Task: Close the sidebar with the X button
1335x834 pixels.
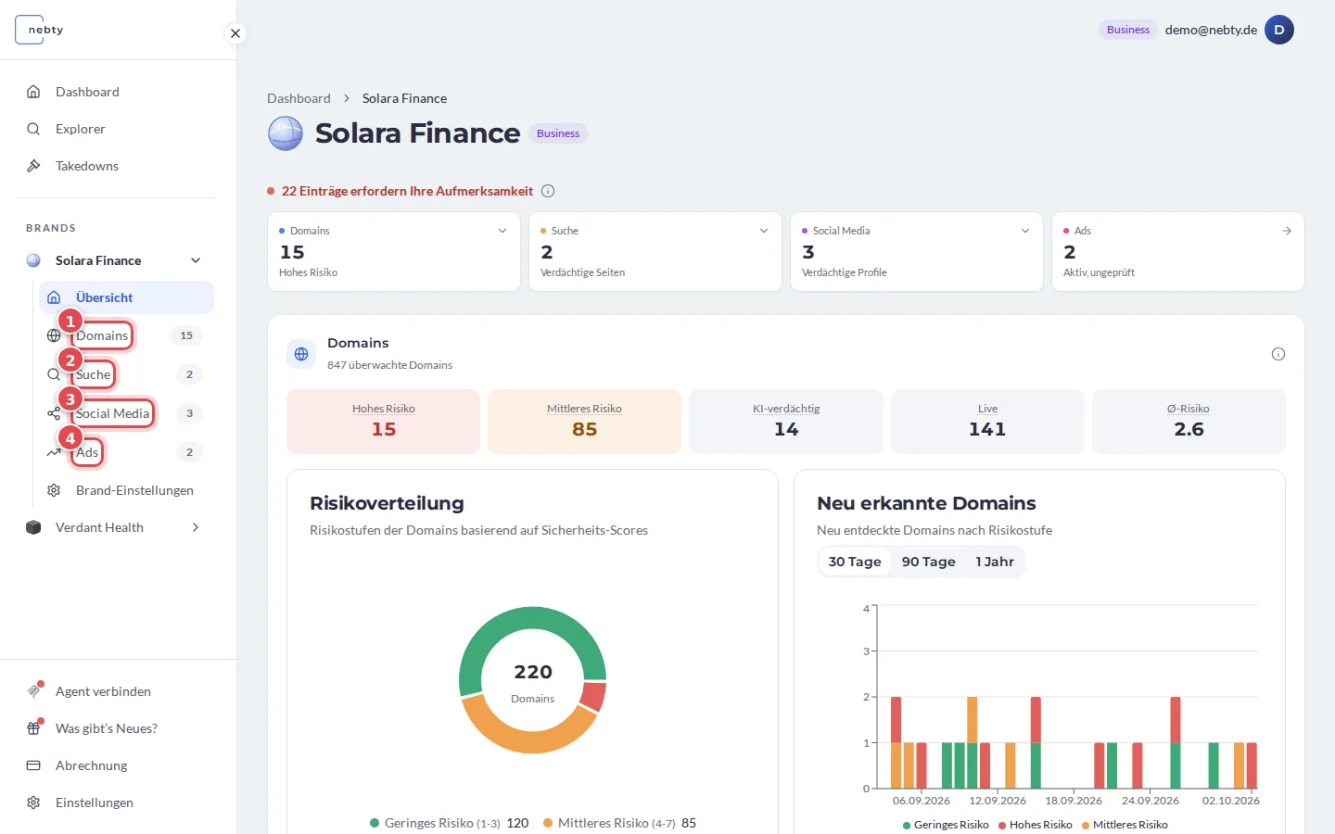Action: pyautogui.click(x=235, y=33)
